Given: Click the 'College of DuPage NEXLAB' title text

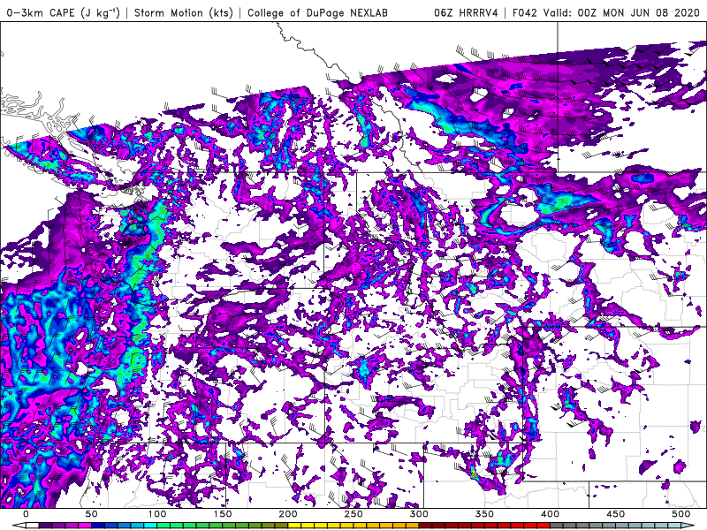Looking at the screenshot, I should (317, 12).
